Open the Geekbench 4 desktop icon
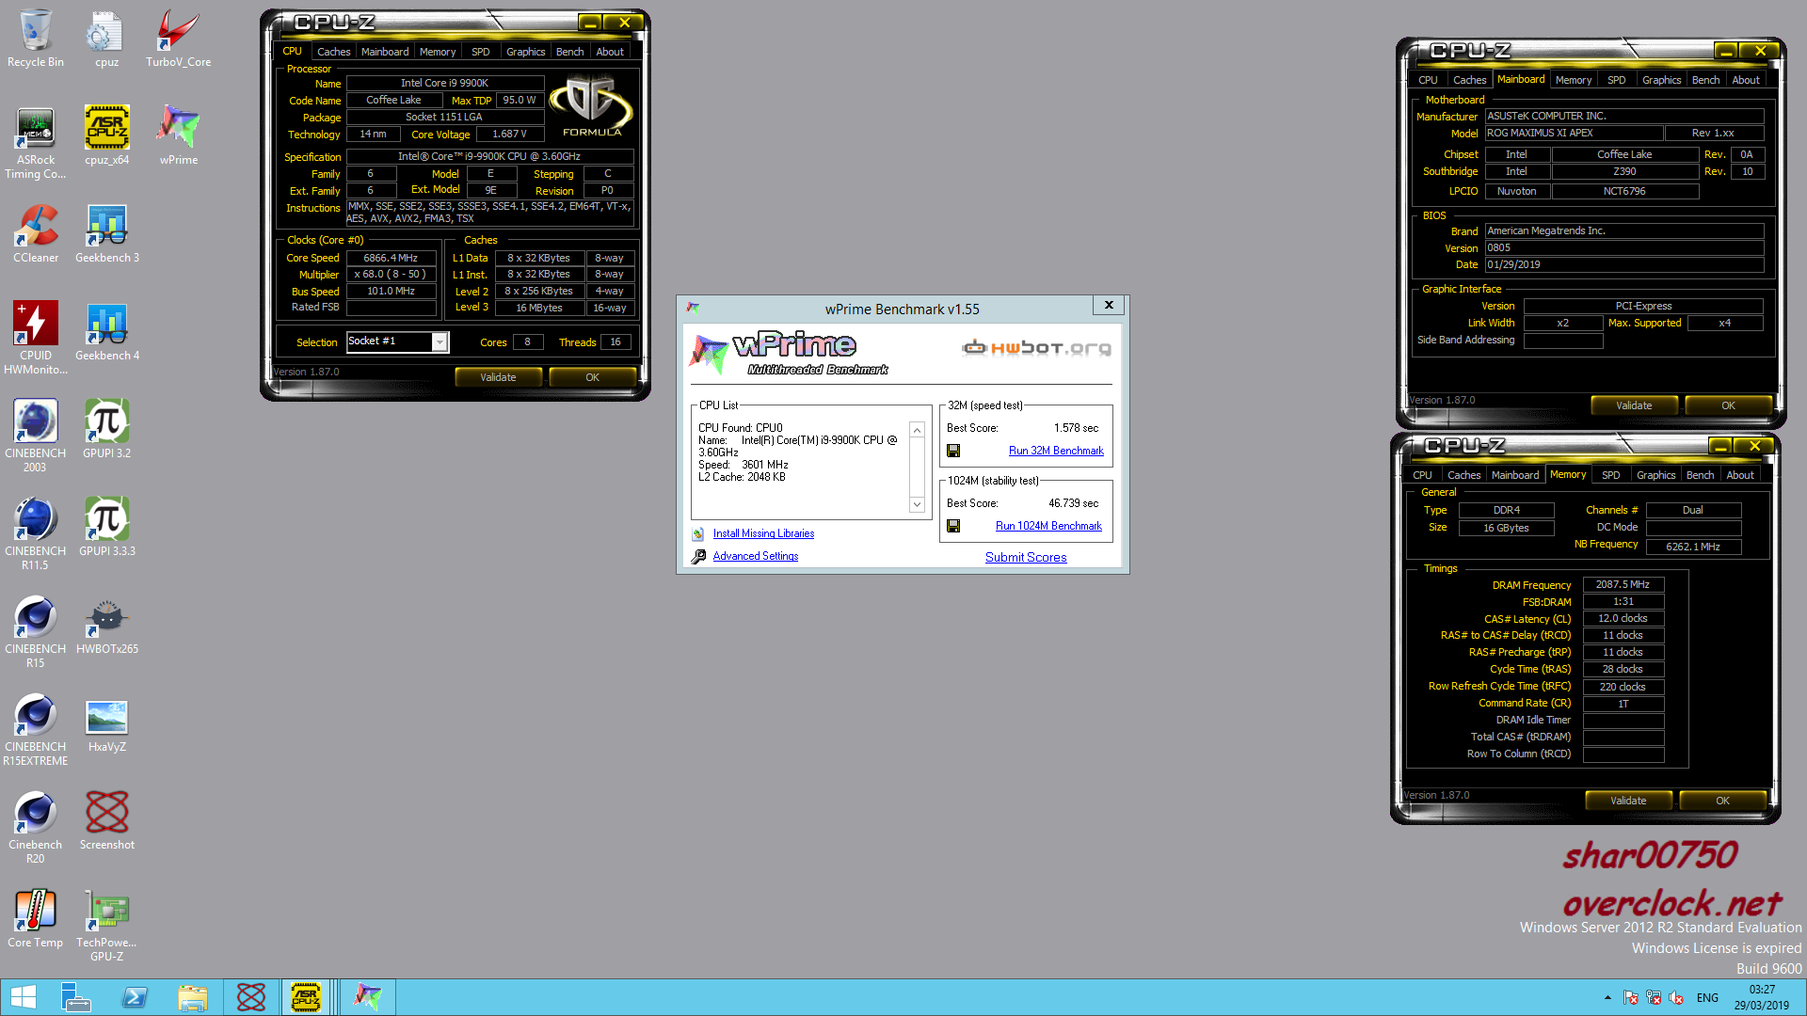Viewport: 1807px width, 1016px height. [106, 332]
